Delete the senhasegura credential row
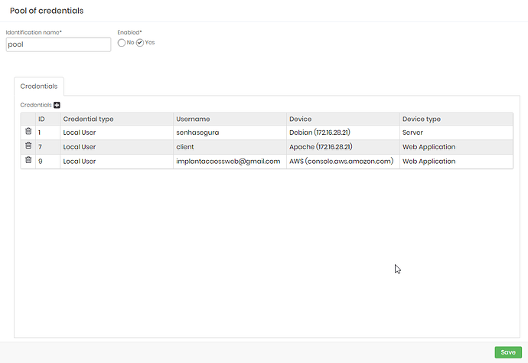528x363 pixels. coord(28,132)
